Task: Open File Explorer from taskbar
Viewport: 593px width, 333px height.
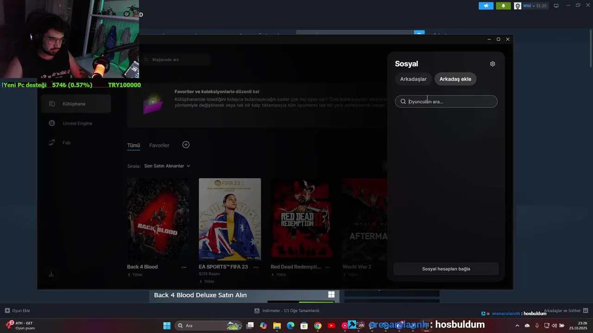Action: pyautogui.click(x=277, y=326)
